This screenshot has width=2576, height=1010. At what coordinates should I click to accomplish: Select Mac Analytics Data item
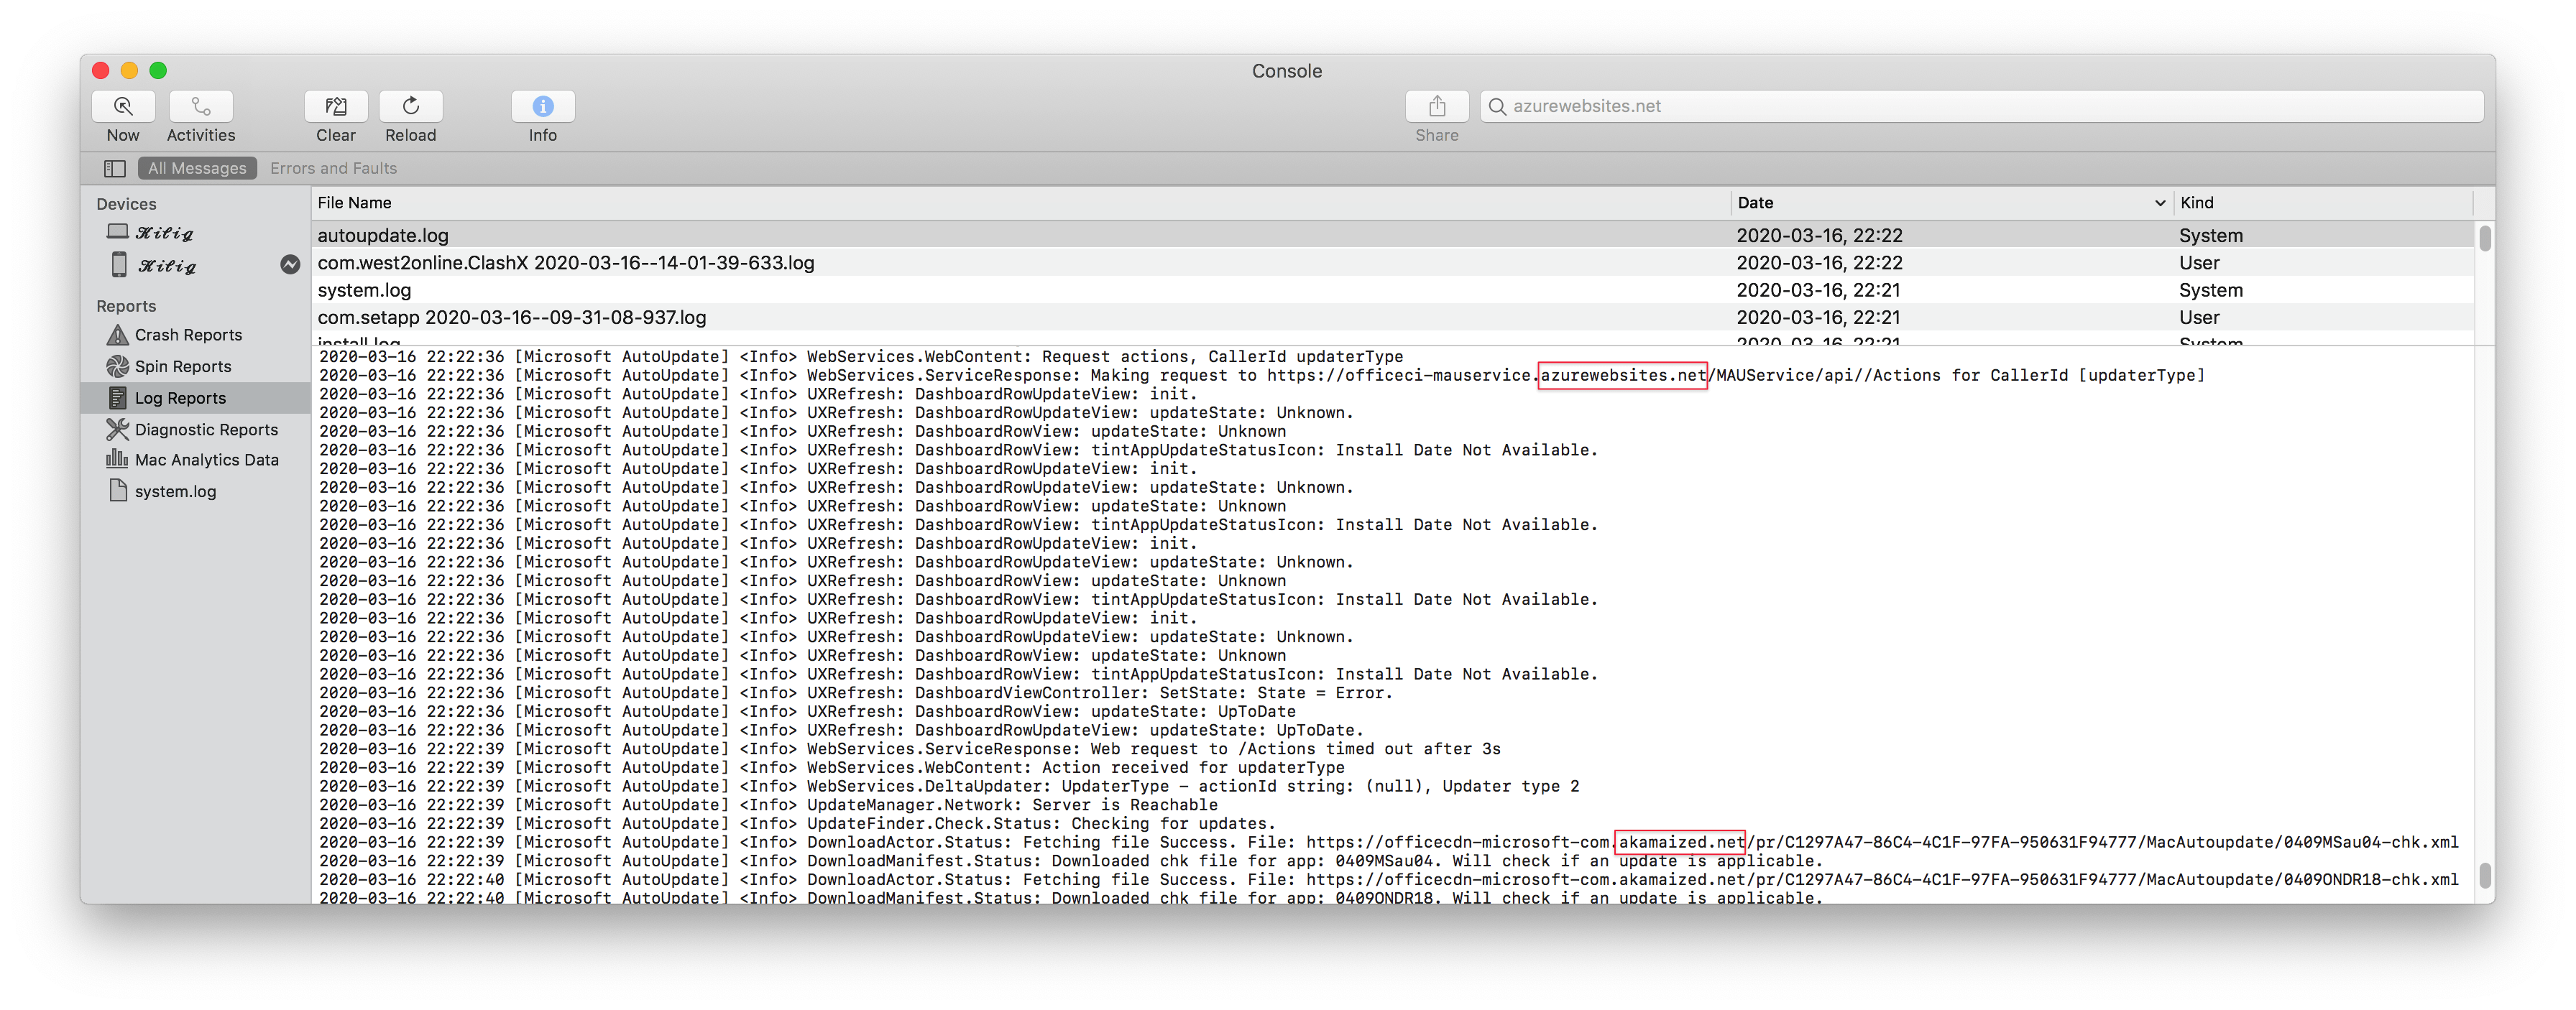206,460
